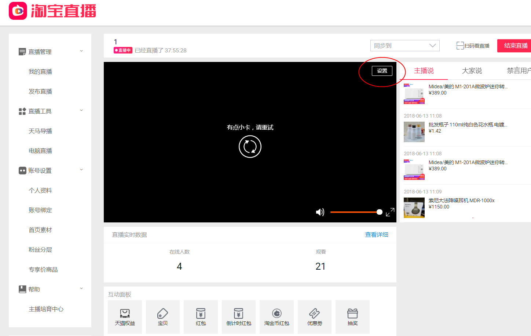The width and height of the screenshot is (531, 336).
Task: Click the Taobao Live logo icon
Action: pyautogui.click(x=18, y=11)
